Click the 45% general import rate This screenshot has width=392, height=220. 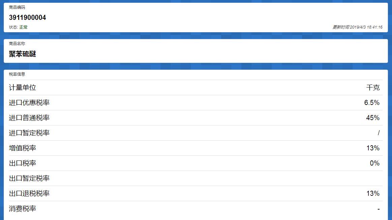point(373,118)
